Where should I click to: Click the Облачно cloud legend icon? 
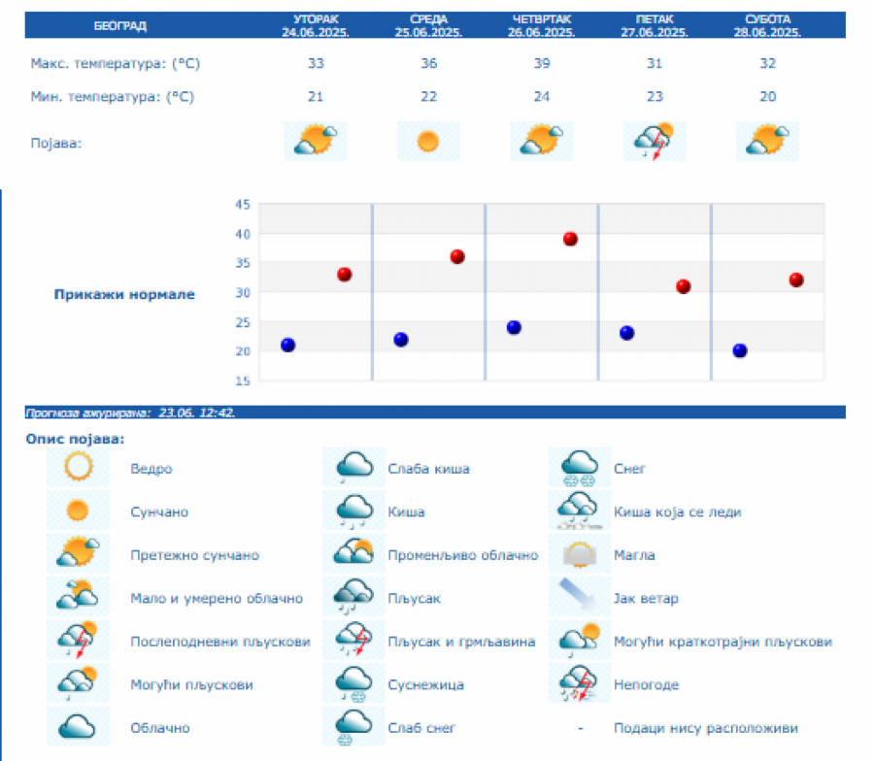(x=77, y=727)
